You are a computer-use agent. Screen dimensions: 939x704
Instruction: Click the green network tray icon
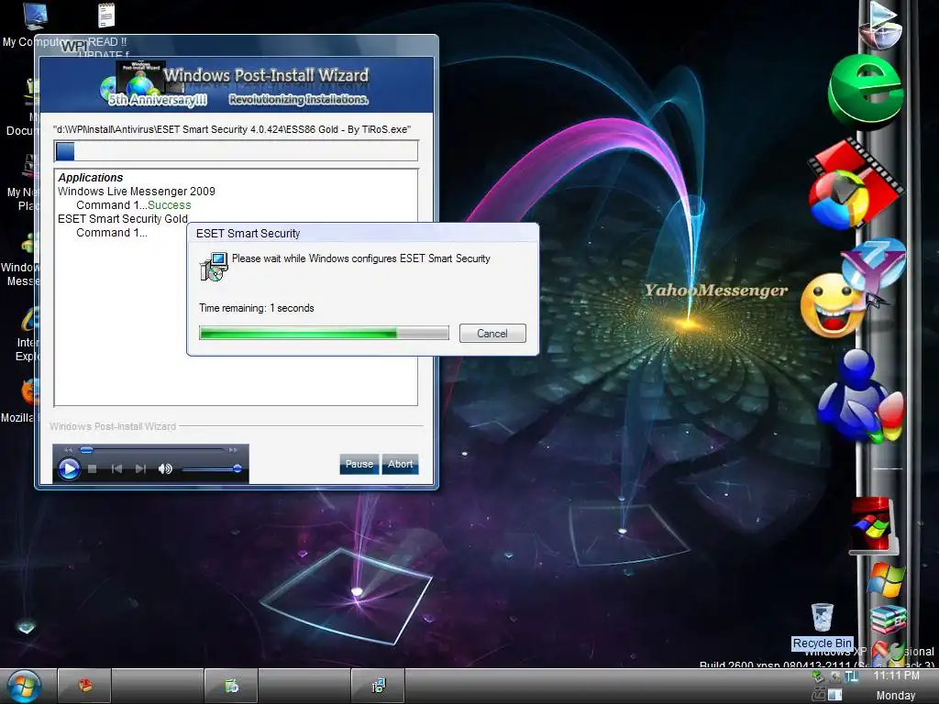pos(817,677)
